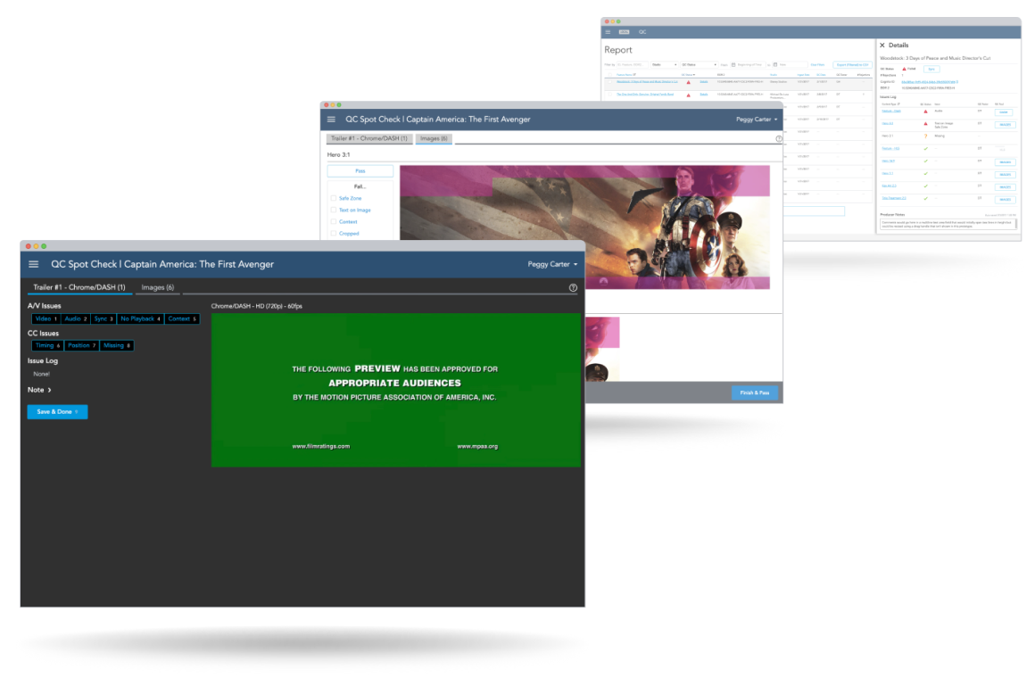
Task: Open calendar icon for the end date field
Action: pyautogui.click(x=775, y=65)
